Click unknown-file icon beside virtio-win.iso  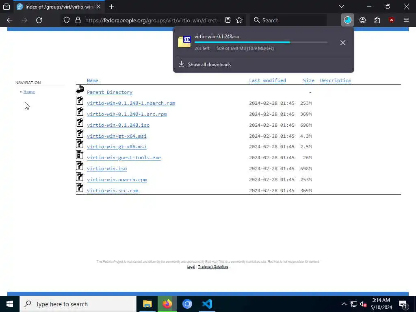tap(80, 166)
